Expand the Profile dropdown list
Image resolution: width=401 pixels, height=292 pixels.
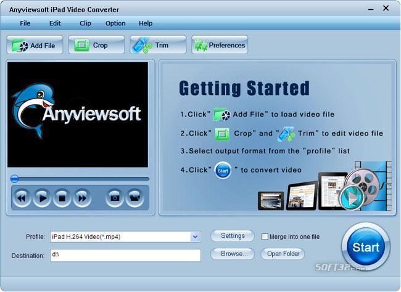[x=195, y=237]
